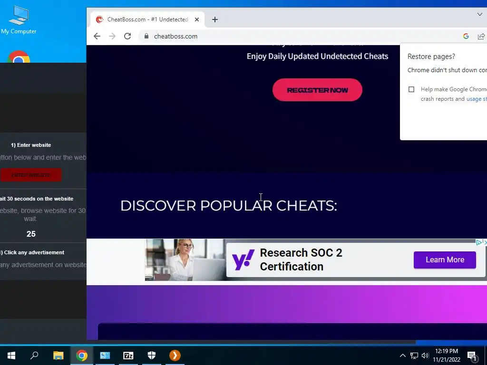Click Research SOC 2 Certification ad text
Image resolution: width=487 pixels, height=365 pixels.
pos(301,259)
